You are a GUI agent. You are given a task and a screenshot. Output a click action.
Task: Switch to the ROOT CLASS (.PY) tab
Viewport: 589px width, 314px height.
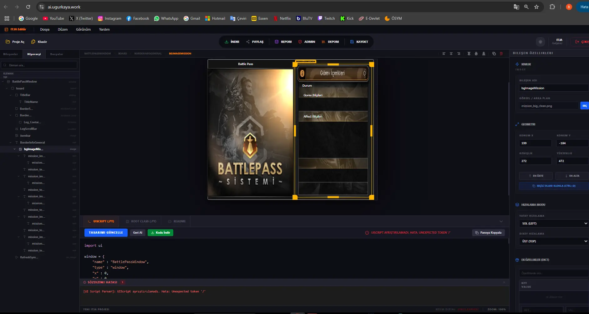(141, 221)
